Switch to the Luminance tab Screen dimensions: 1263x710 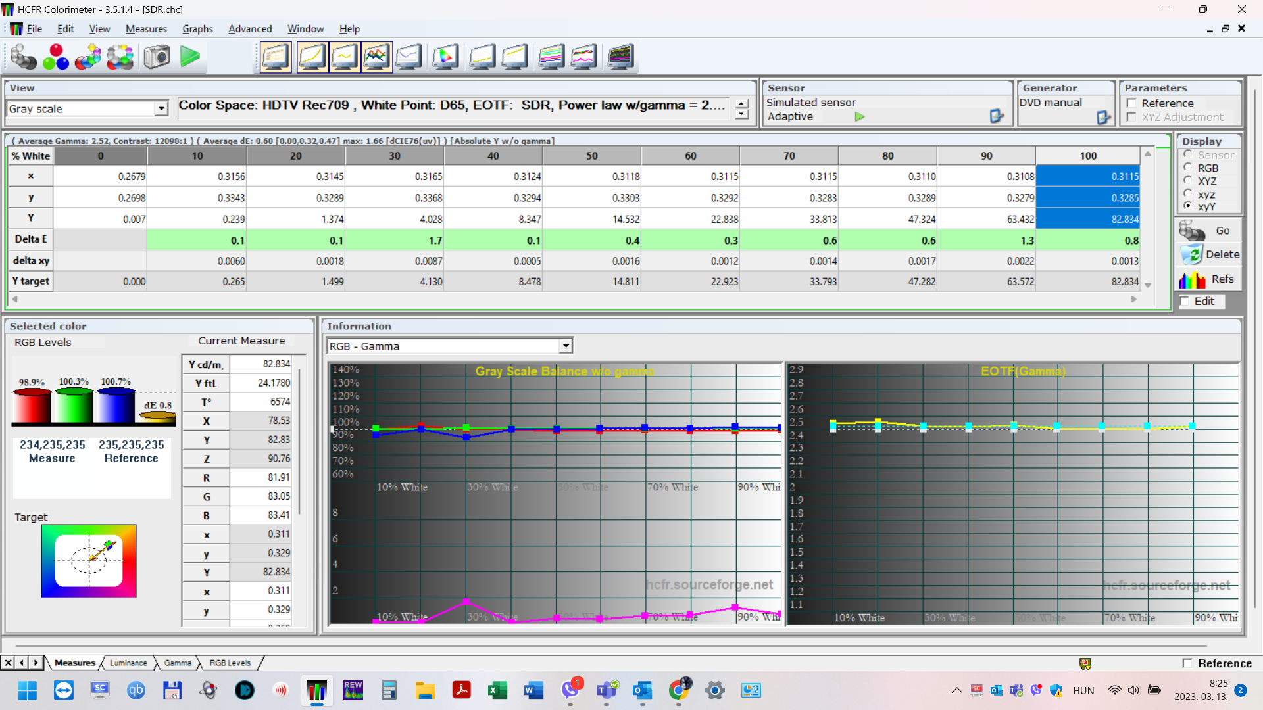point(128,663)
